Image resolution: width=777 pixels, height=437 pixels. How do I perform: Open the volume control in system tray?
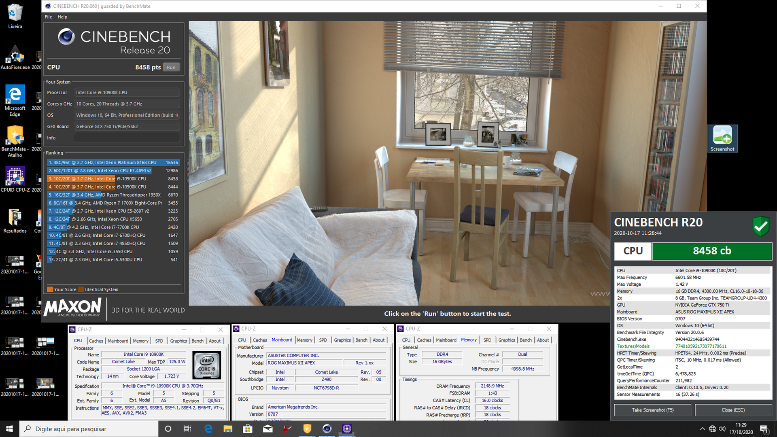(722, 429)
